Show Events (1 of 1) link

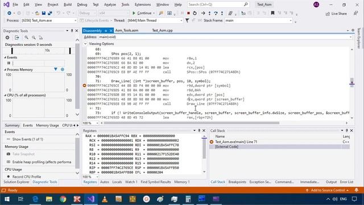[28, 139]
